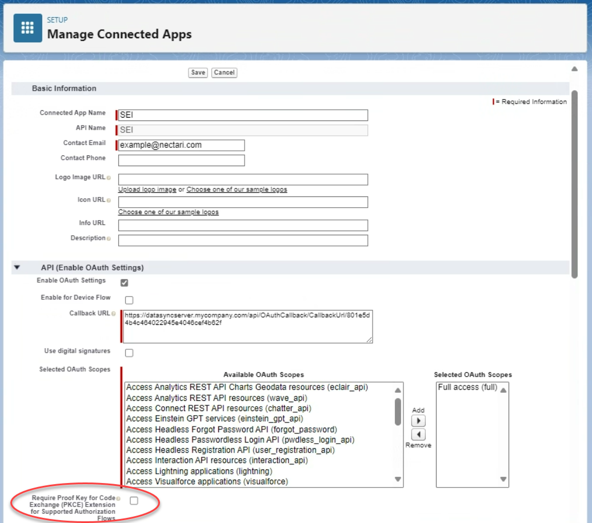592x523 pixels.
Task: Select Access Visualforce applications scope
Action: tap(207, 481)
